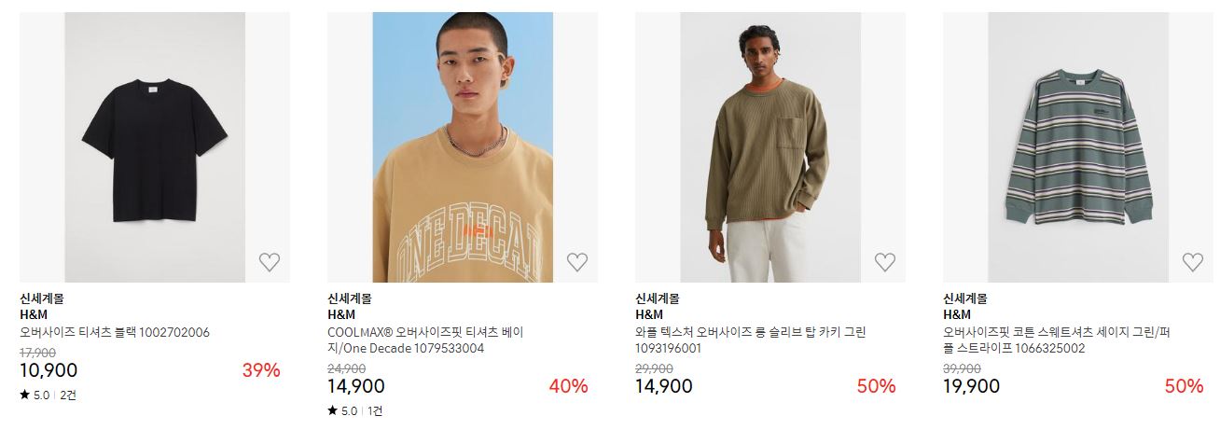Click H&M brand name under black t-shirt
The image size is (1220, 430).
point(34,315)
